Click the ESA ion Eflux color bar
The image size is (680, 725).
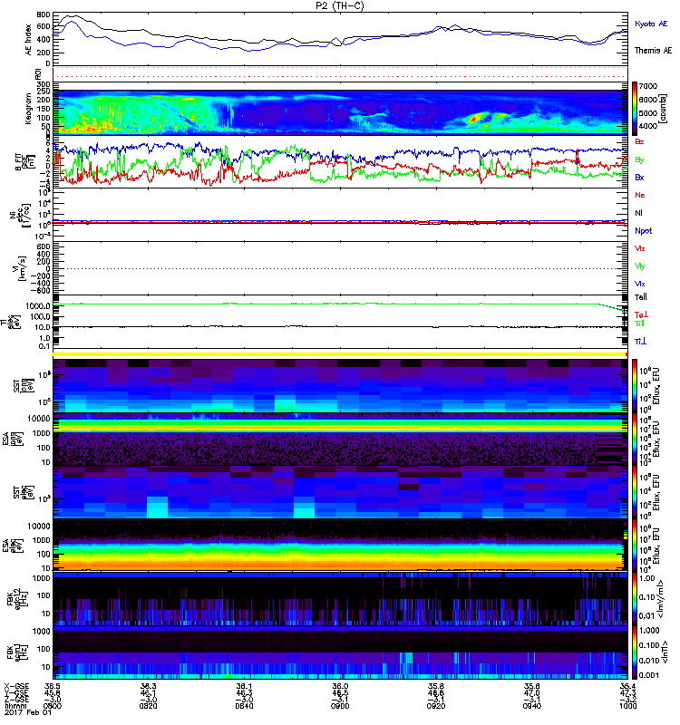pyautogui.click(x=635, y=439)
